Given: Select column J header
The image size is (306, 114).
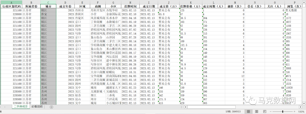Looking at the screenshot, I should [x=169, y=2].
